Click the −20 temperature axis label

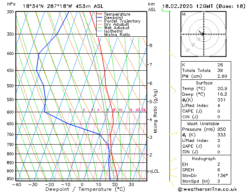click(49, 184)
